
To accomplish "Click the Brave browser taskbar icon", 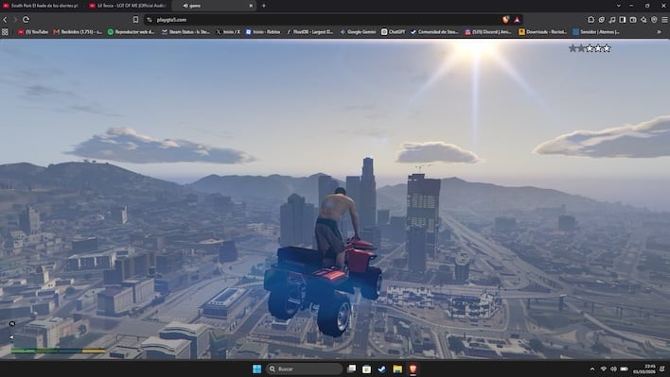I will [413, 368].
